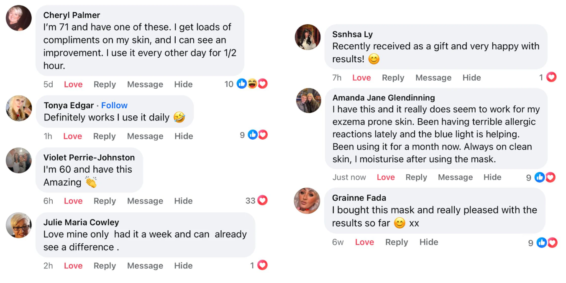Love Grainne Fada's comment

pos(364,242)
